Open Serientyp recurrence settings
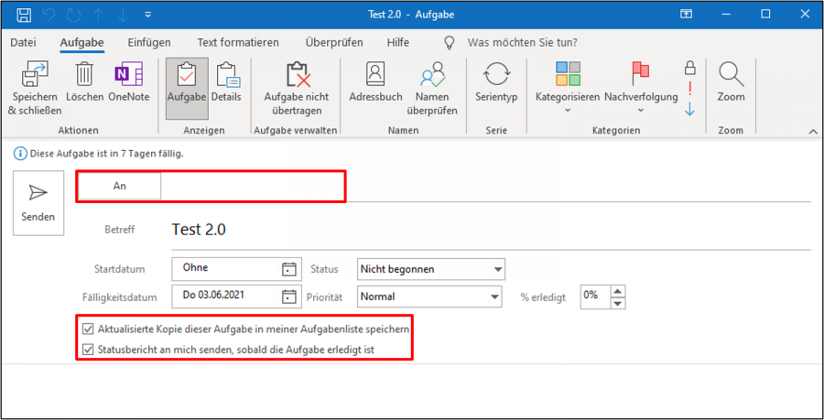The image size is (824, 420). [x=496, y=82]
